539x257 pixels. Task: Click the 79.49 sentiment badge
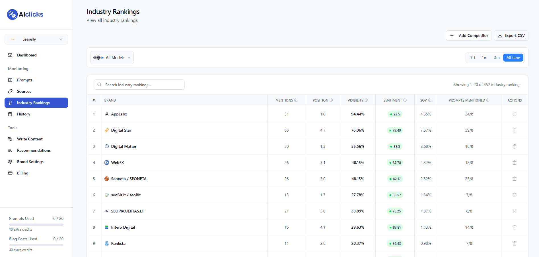click(x=395, y=130)
